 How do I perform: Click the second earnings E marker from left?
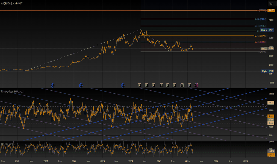click(x=147, y=85)
